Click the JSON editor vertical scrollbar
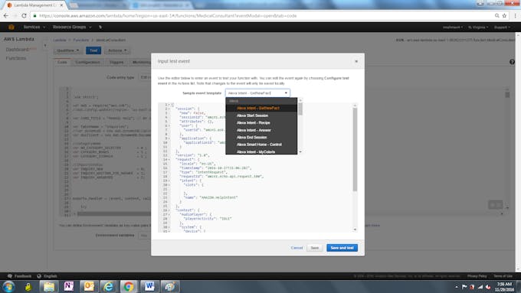Viewport: 521px width, 293px height. coord(355,149)
